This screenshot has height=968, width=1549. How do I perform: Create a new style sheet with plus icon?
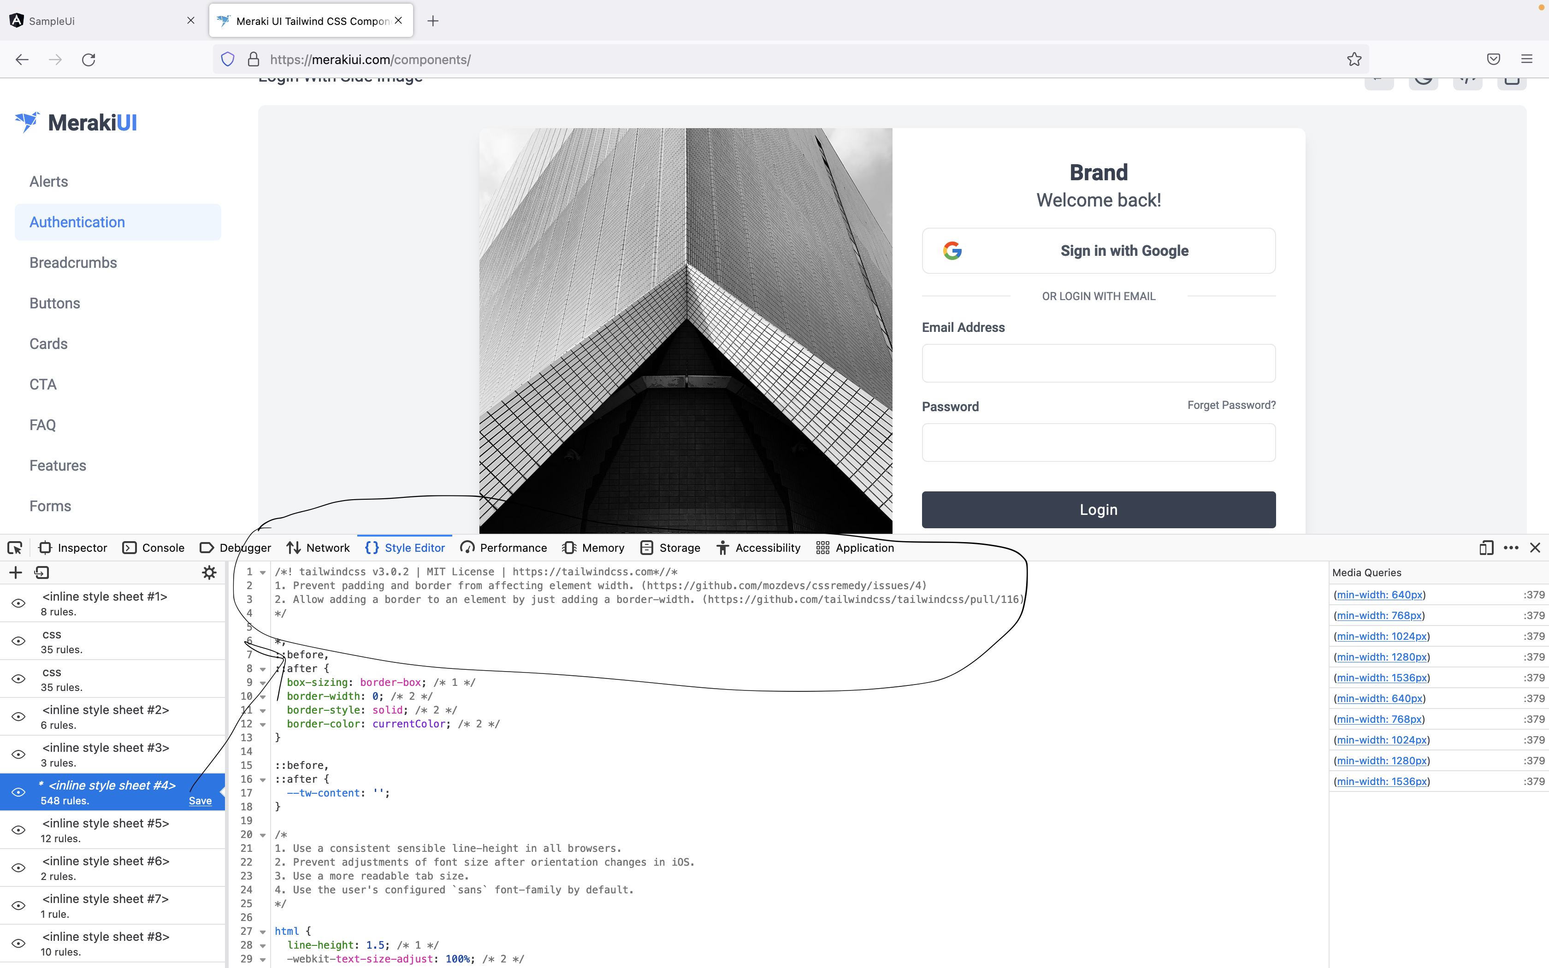click(16, 573)
